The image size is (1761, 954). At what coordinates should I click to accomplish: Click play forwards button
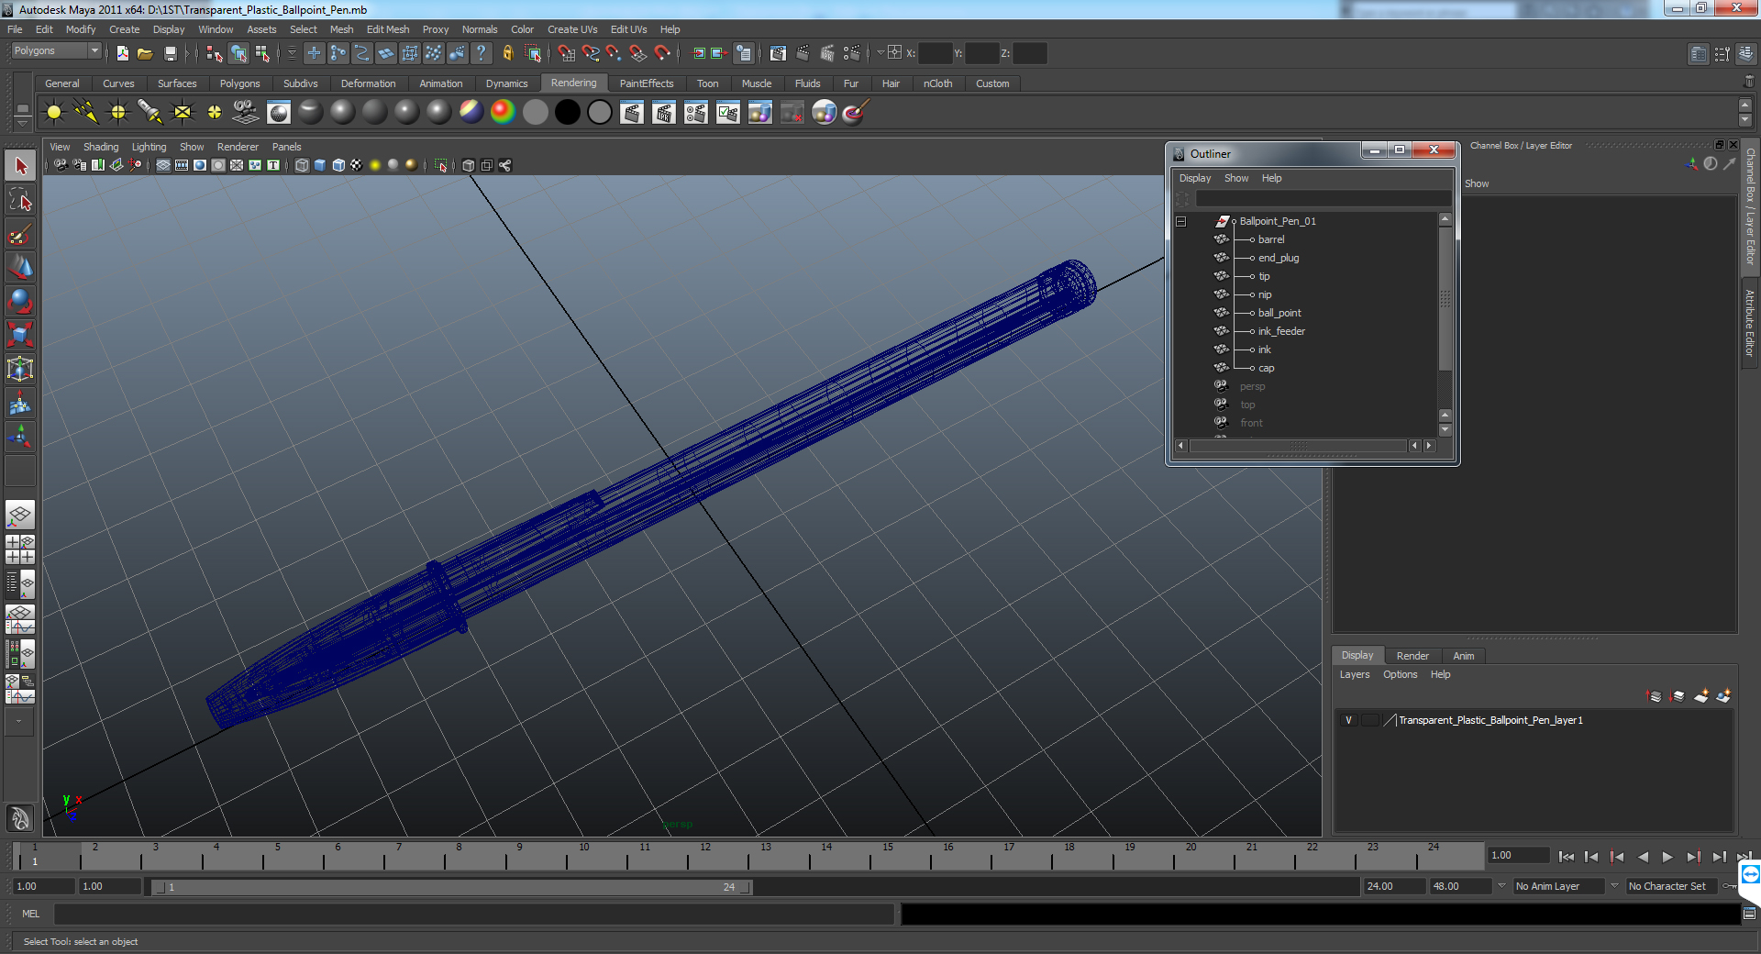coord(1667,857)
